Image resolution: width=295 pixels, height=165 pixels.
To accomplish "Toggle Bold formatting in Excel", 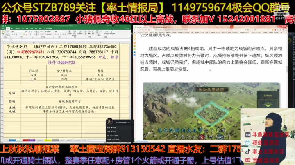I will point(13,34).
